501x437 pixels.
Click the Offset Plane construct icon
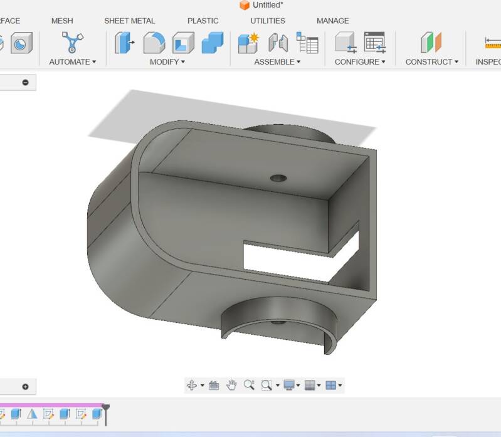(x=431, y=43)
